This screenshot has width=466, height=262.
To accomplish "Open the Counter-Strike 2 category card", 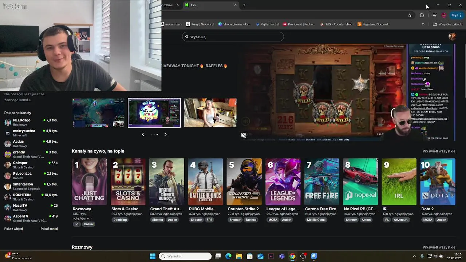I will pyautogui.click(x=244, y=182).
